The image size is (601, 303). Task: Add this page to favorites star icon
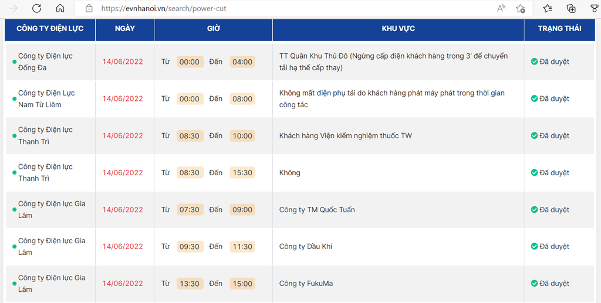pos(520,8)
